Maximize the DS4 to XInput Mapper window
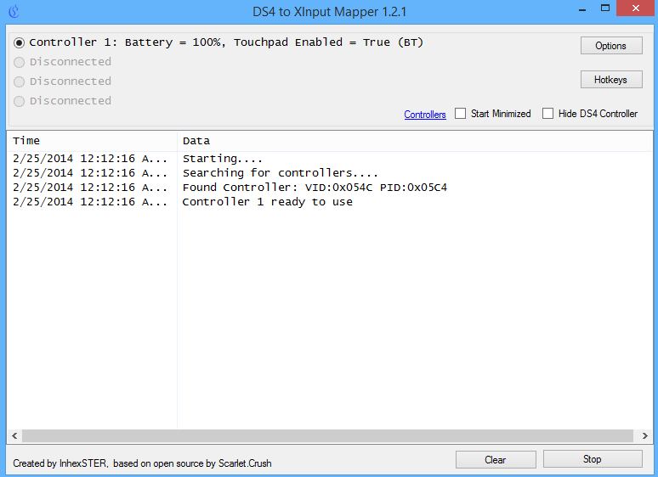 (x=605, y=8)
